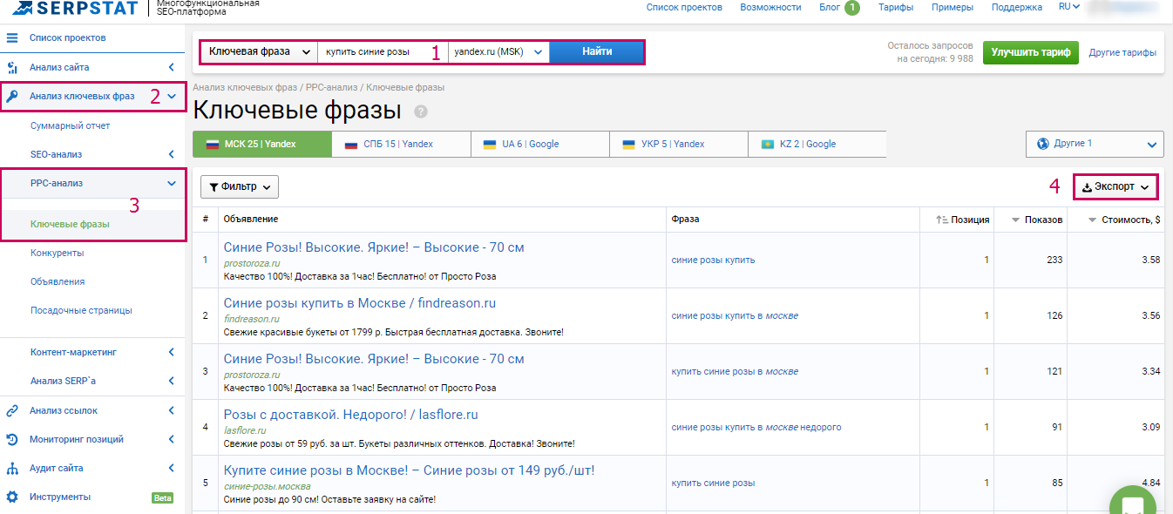This screenshot has height=514, width=1173.
Task: Click the hamburger menu icon beside Список проектов
Action: [x=12, y=37]
